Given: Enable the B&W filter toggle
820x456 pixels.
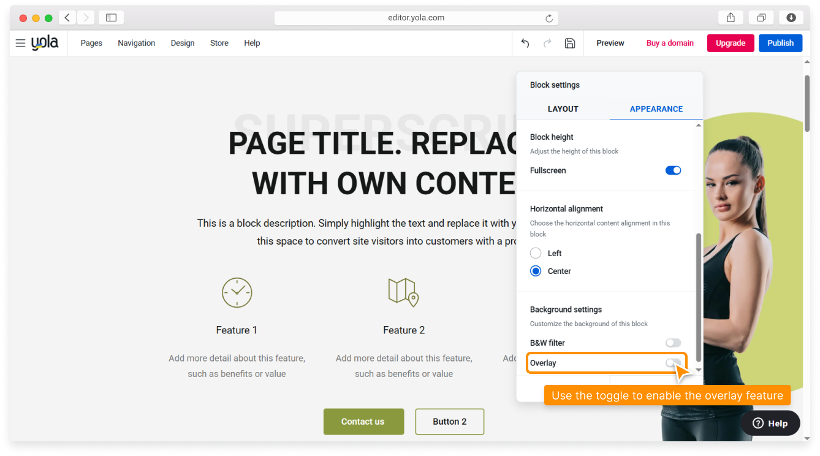Looking at the screenshot, I should pos(673,343).
